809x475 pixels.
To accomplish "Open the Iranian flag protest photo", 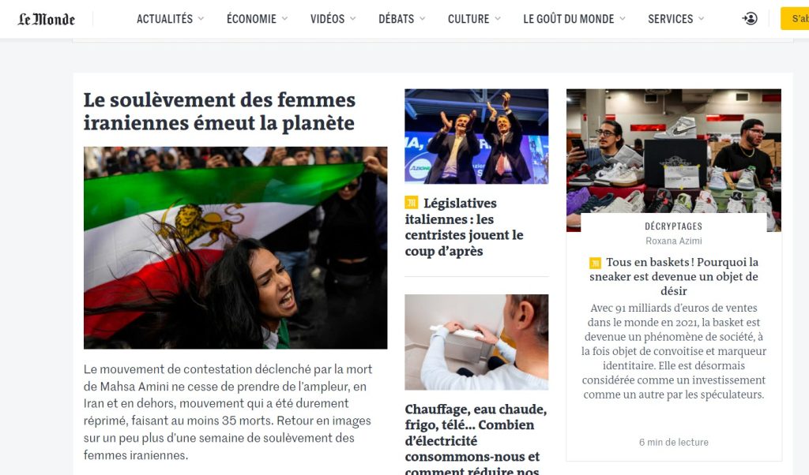I will [235, 248].
